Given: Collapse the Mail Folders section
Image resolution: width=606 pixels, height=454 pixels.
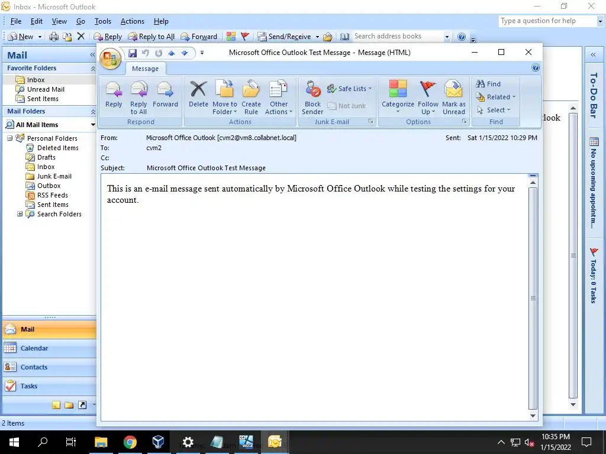Looking at the screenshot, I should pos(93,112).
